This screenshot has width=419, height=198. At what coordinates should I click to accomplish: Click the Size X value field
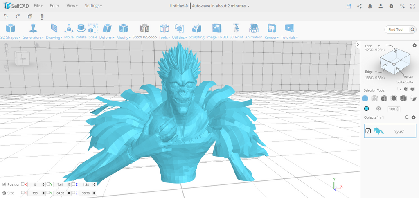tap(36, 193)
